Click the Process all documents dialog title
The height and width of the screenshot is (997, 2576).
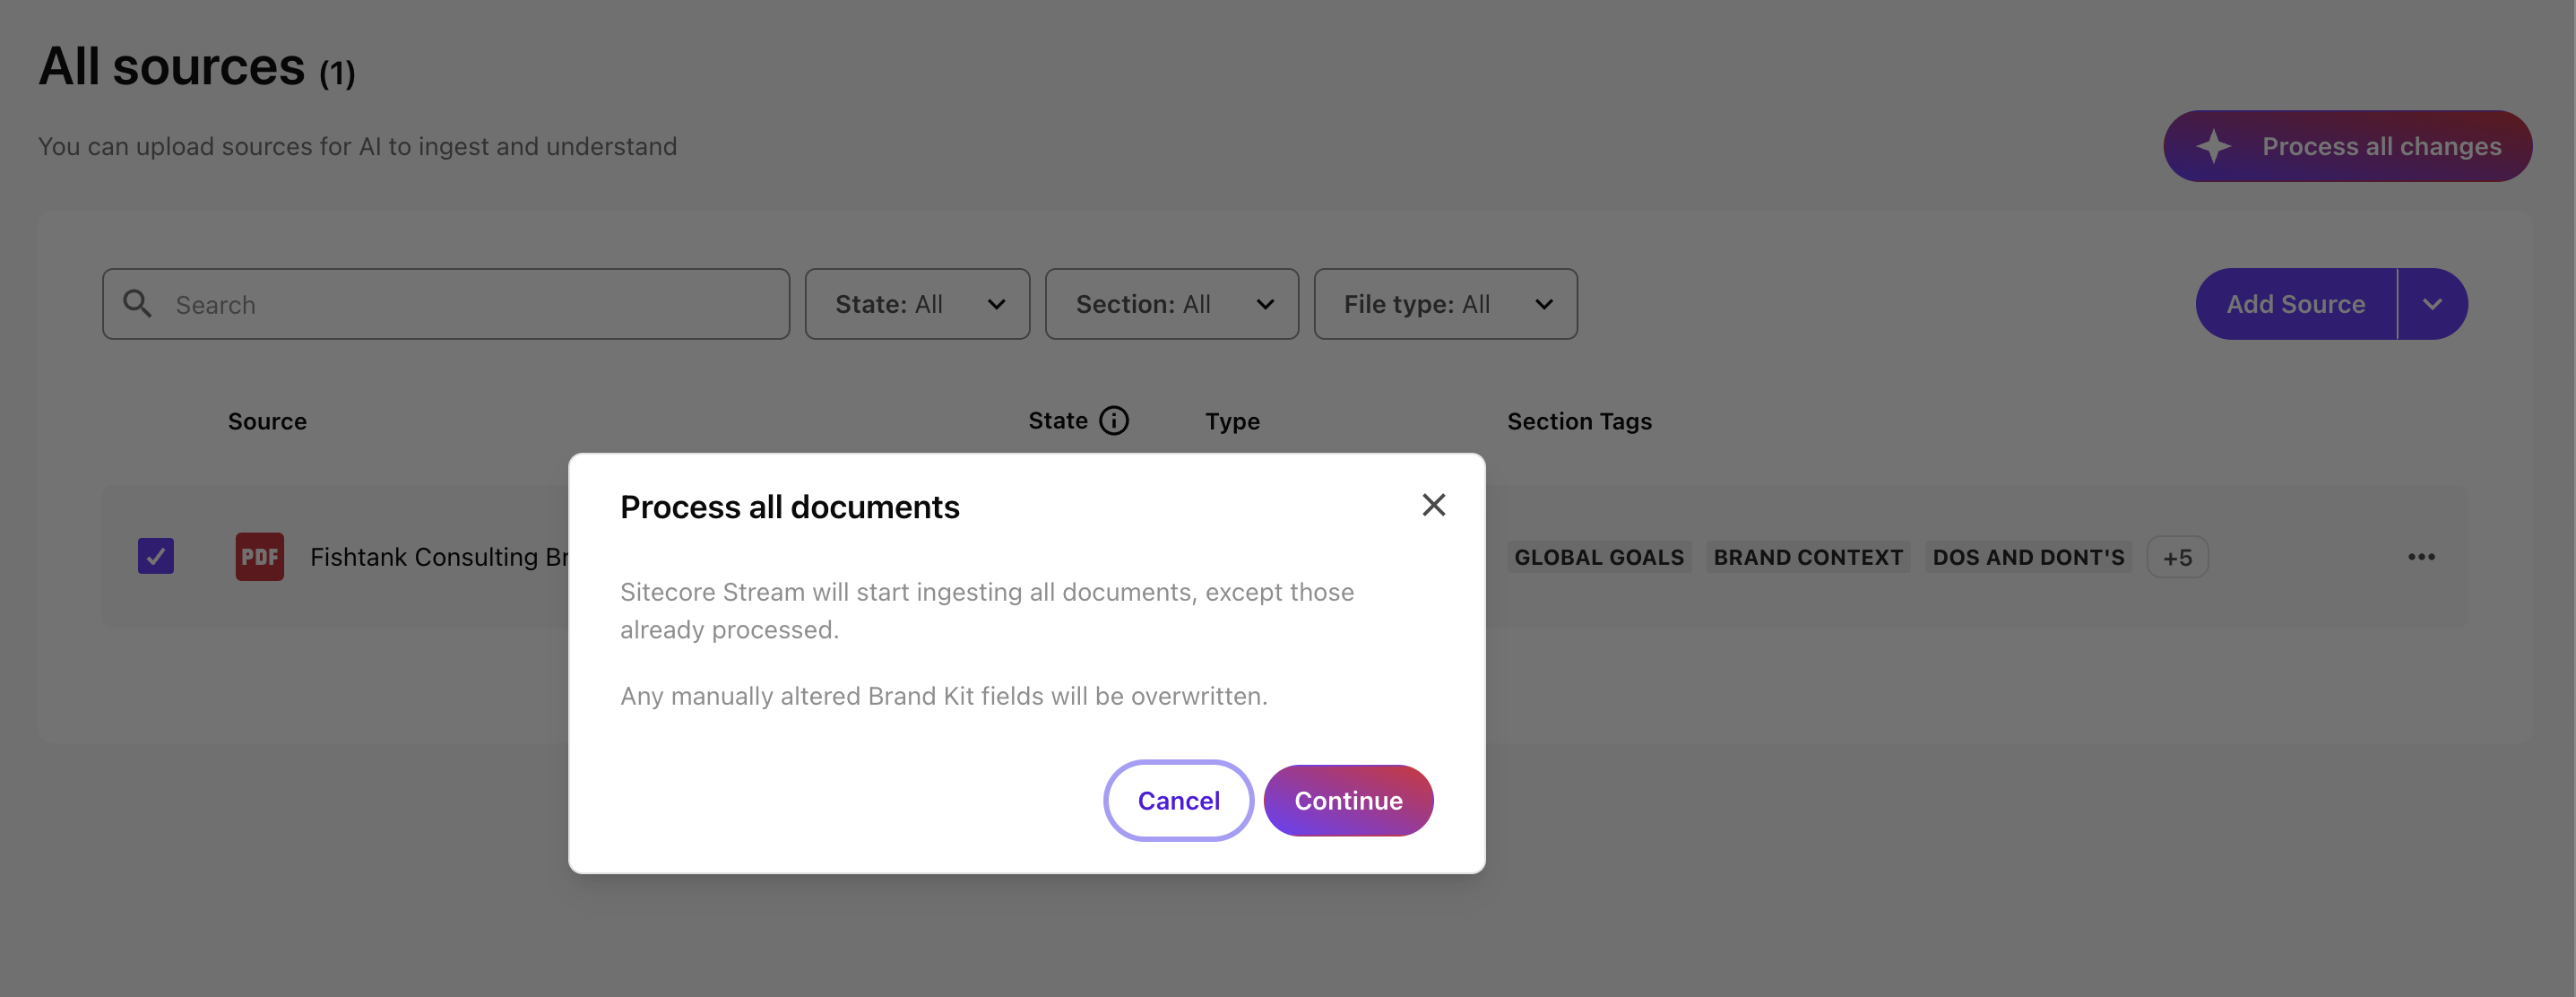(x=789, y=507)
